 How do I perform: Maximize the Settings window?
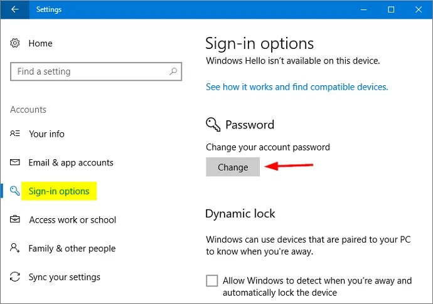point(391,9)
